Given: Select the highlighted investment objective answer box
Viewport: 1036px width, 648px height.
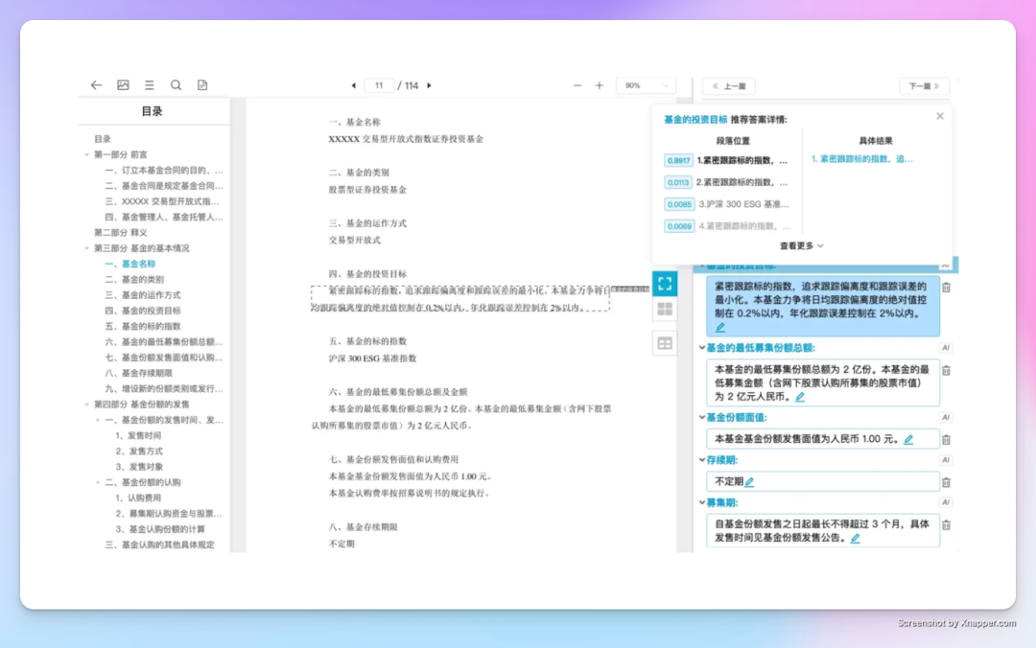Looking at the screenshot, I should tap(823, 307).
